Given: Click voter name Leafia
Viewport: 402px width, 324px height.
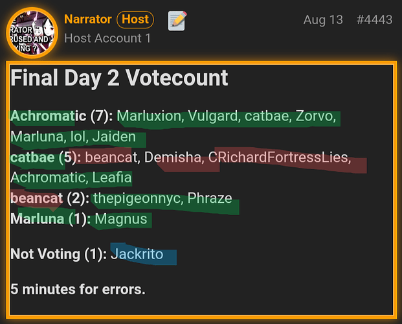Looking at the screenshot, I should click(112, 178).
